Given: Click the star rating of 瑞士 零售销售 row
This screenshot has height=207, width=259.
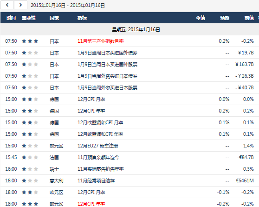Looking at the screenshot, I should (x=30, y=169).
